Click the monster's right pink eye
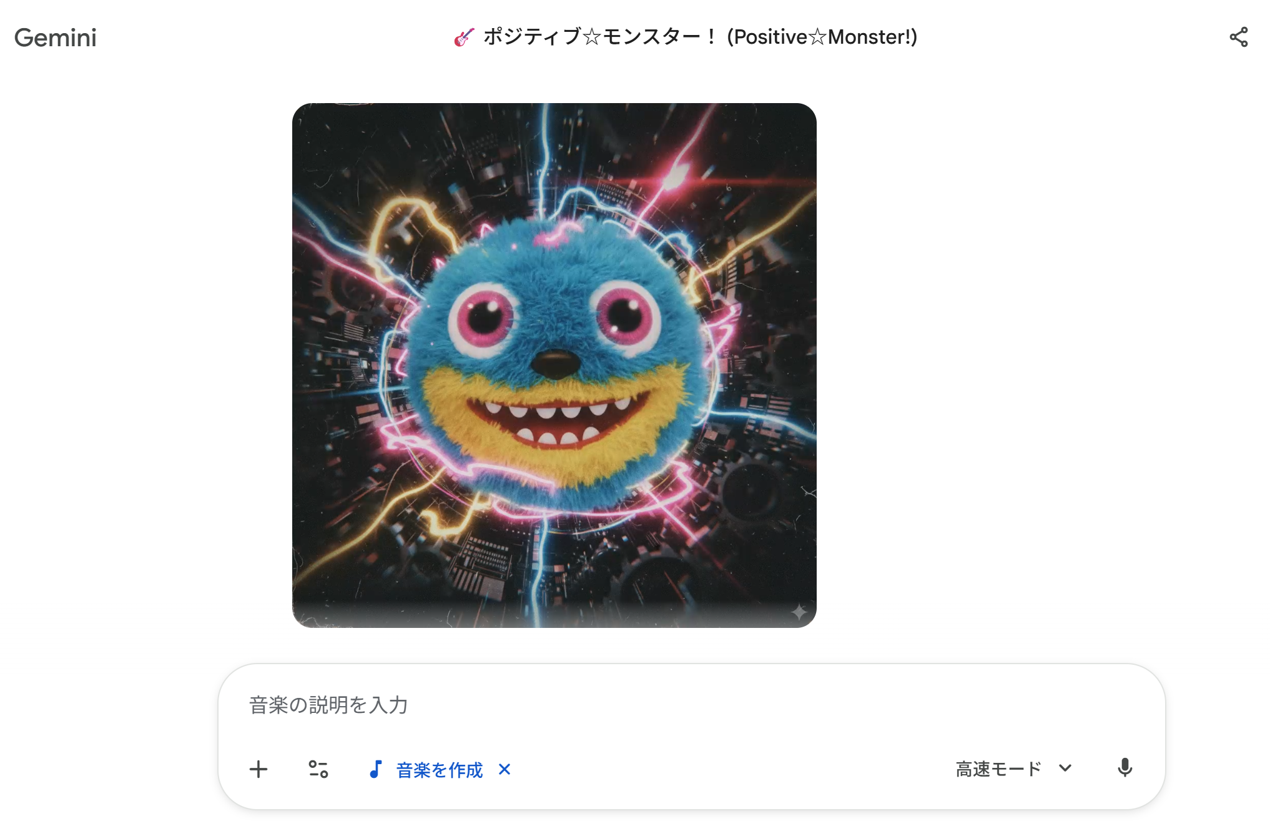The height and width of the screenshot is (826, 1270). (626, 314)
